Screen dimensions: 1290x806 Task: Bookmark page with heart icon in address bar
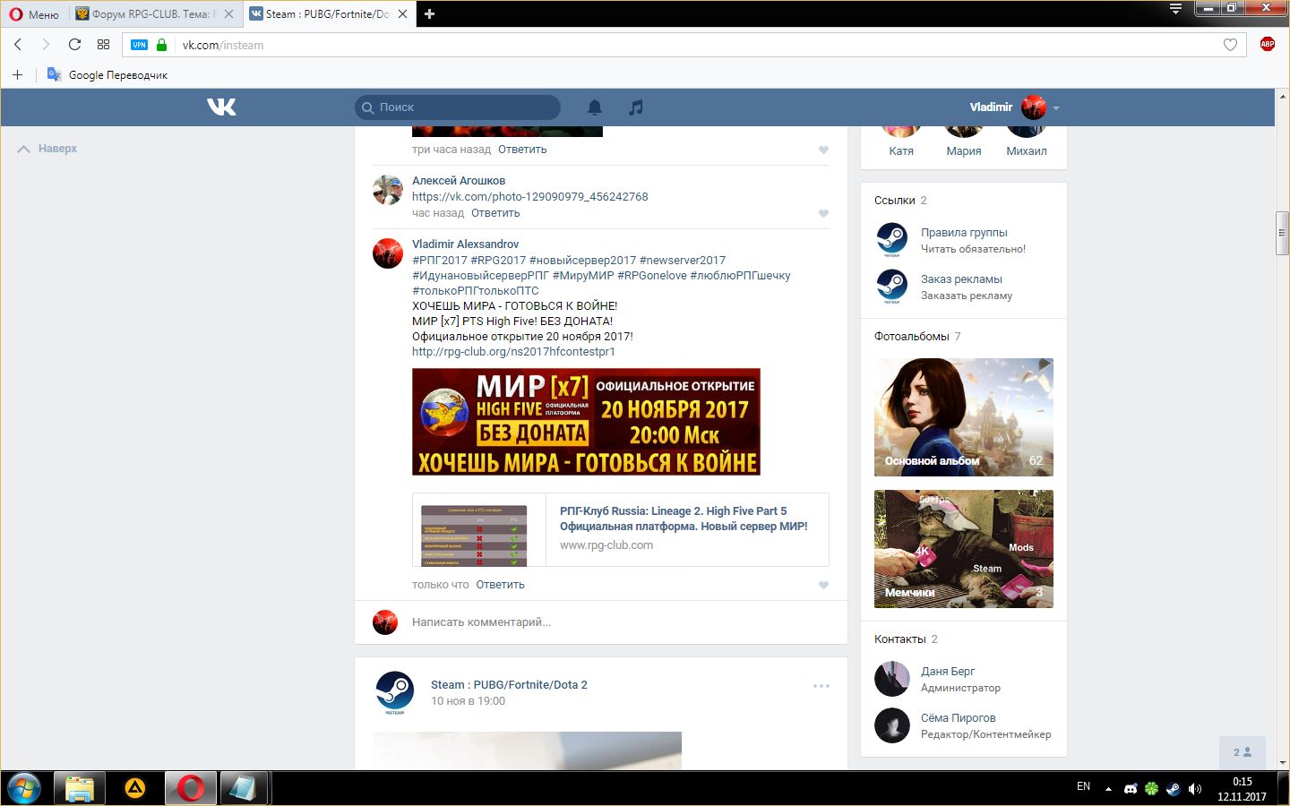tap(1230, 45)
